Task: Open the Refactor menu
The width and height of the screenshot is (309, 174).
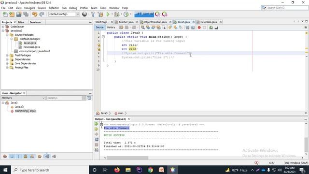Action: coord(54,8)
